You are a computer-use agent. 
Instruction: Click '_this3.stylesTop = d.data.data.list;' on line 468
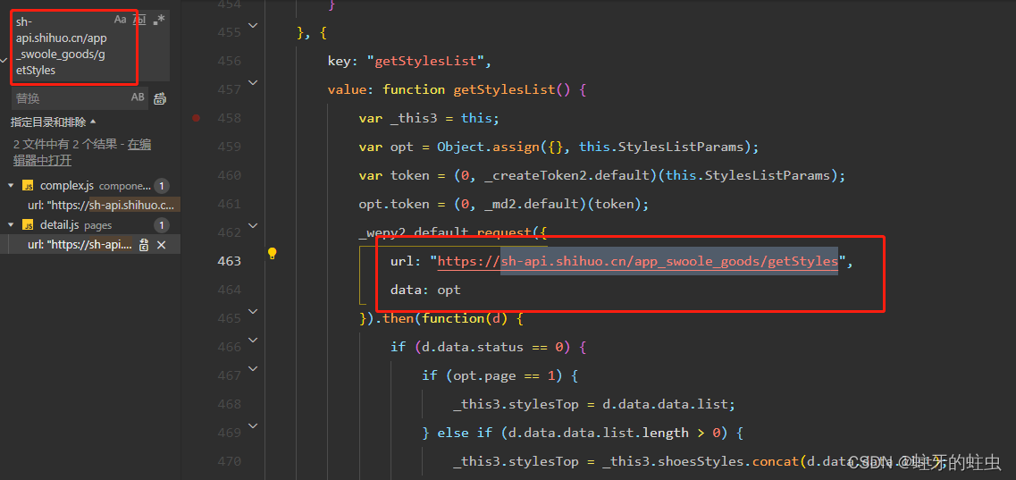point(594,404)
